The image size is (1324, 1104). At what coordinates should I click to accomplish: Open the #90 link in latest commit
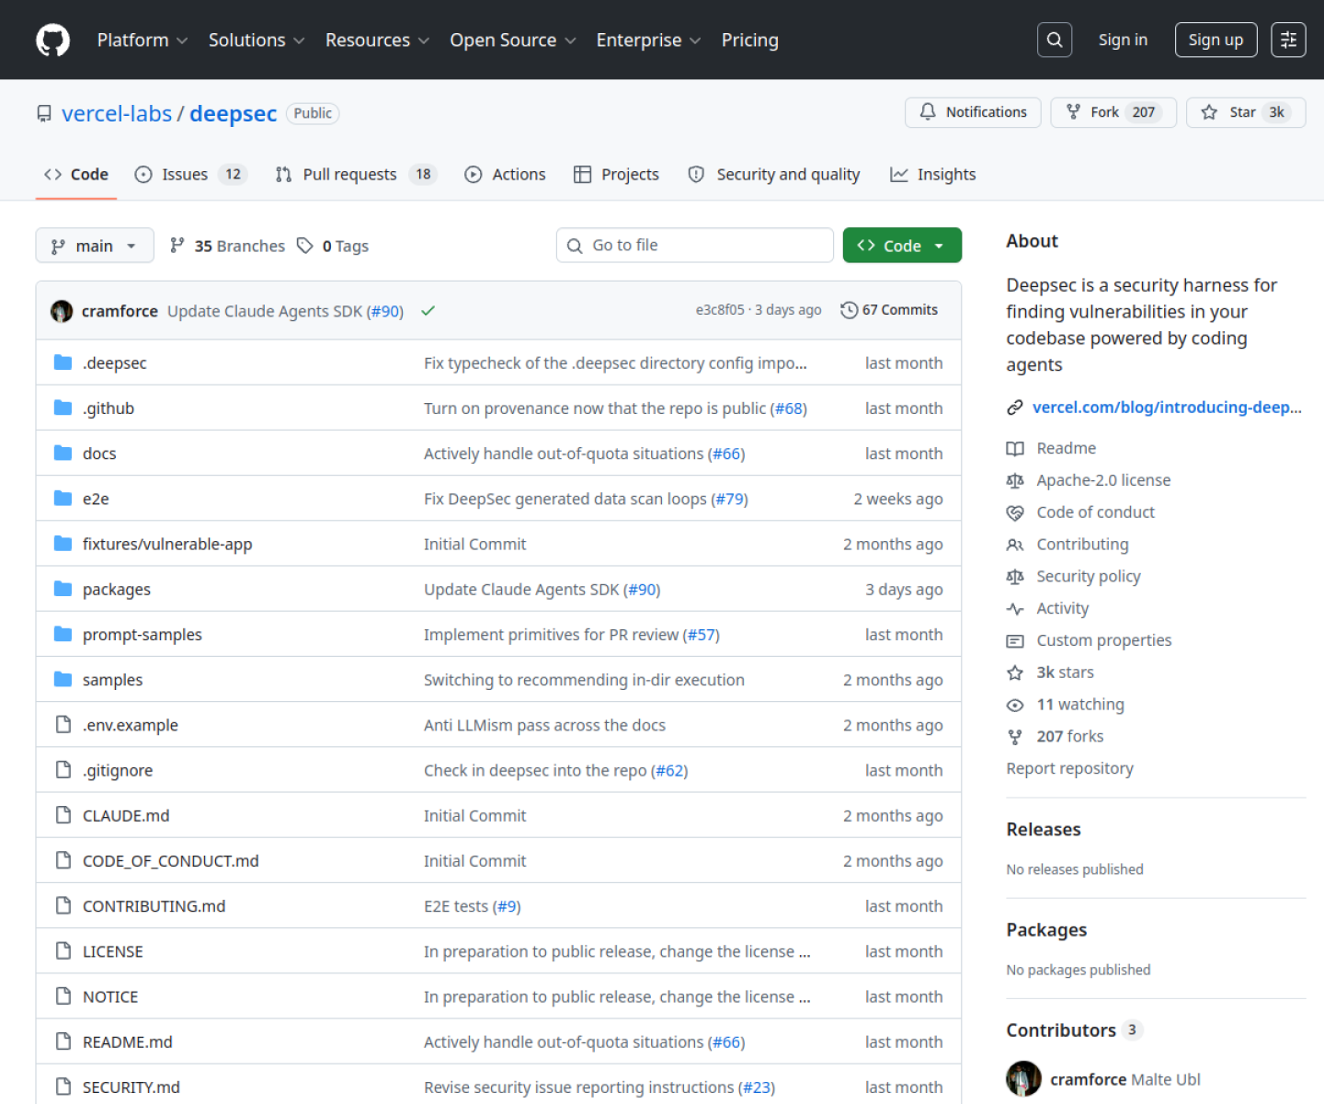[x=385, y=311]
